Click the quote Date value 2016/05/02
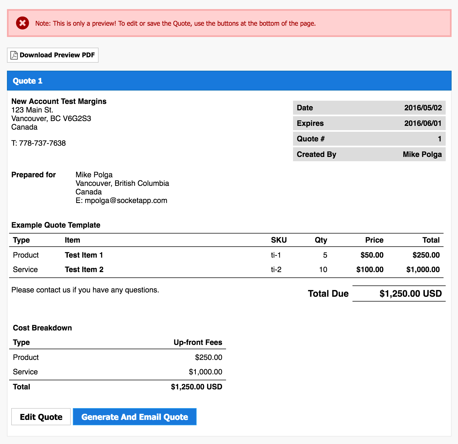Viewport: 458px width, 444px height. [x=423, y=108]
